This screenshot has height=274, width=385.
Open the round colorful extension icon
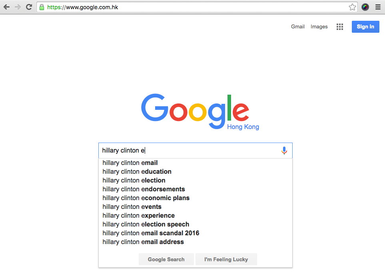pyautogui.click(x=365, y=7)
